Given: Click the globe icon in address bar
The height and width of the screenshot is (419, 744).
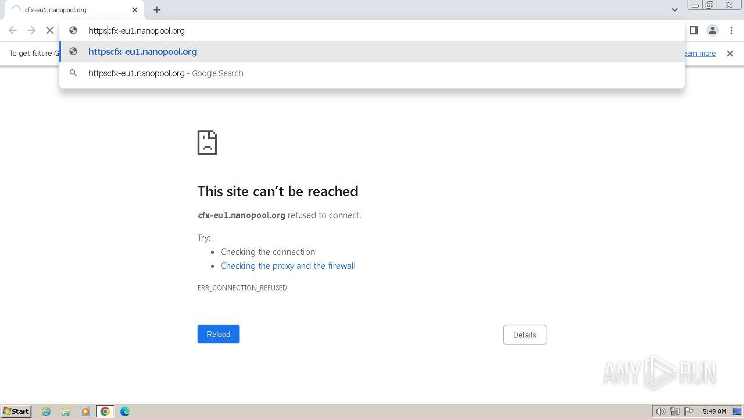Looking at the screenshot, I should tap(73, 31).
